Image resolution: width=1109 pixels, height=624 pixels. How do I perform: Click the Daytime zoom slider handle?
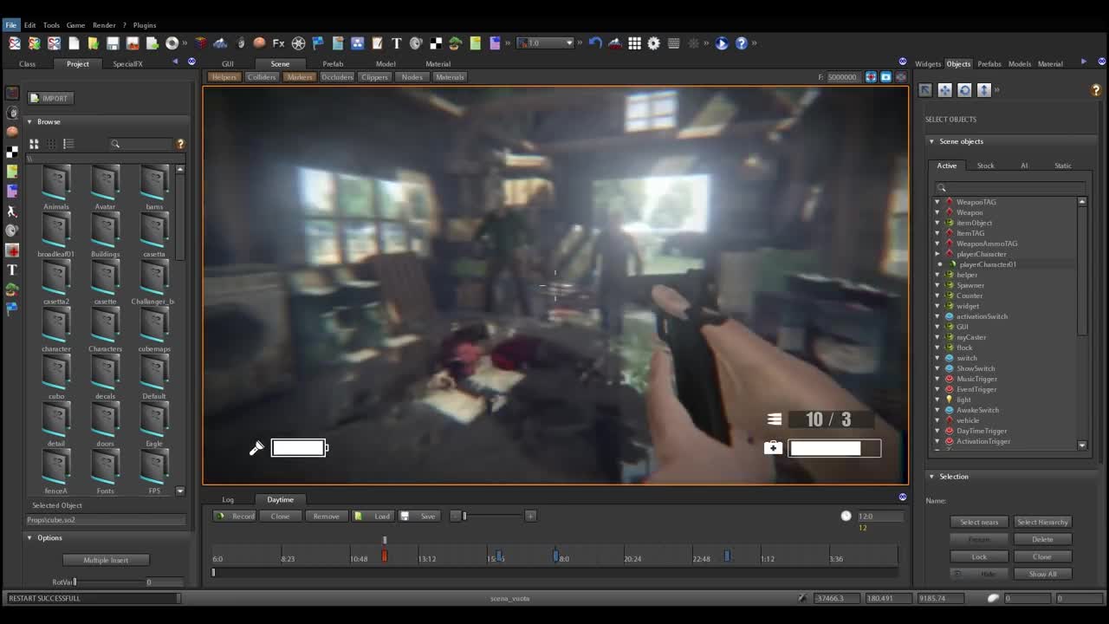coord(464,517)
